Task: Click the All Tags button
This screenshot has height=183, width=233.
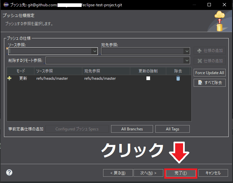Action: tap(173, 129)
